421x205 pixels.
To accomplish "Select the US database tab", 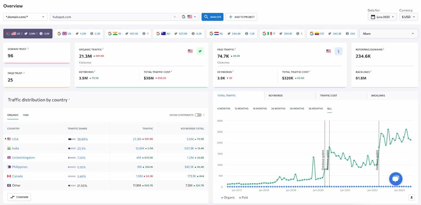I will coord(28,34).
